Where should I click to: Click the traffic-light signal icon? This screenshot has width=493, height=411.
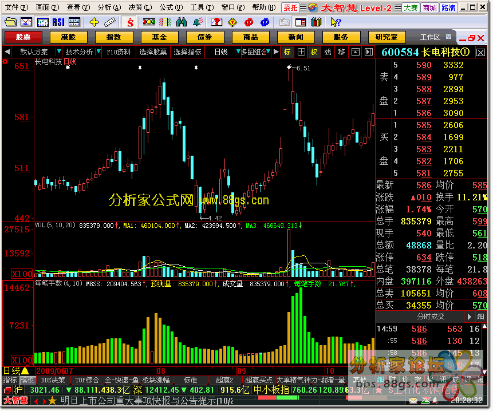[149, 22]
